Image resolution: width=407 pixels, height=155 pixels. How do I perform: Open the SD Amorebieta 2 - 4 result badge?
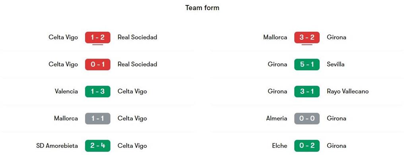point(98,146)
